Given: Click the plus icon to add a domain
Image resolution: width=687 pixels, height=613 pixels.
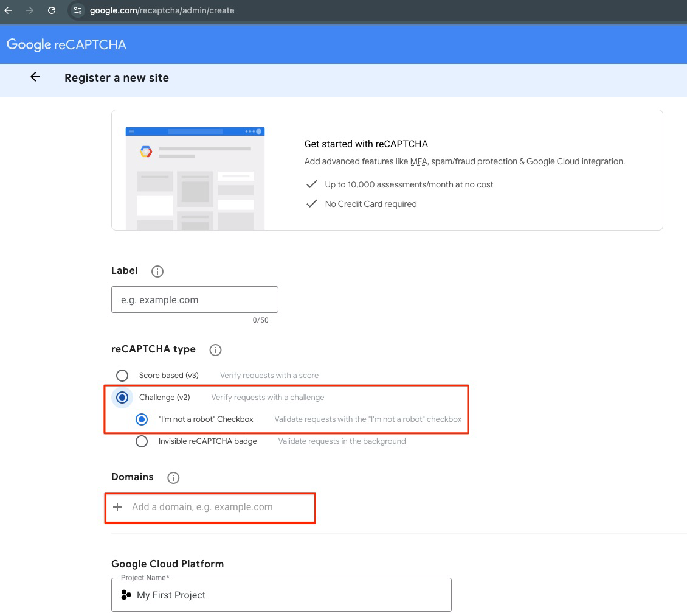Looking at the screenshot, I should (x=117, y=507).
